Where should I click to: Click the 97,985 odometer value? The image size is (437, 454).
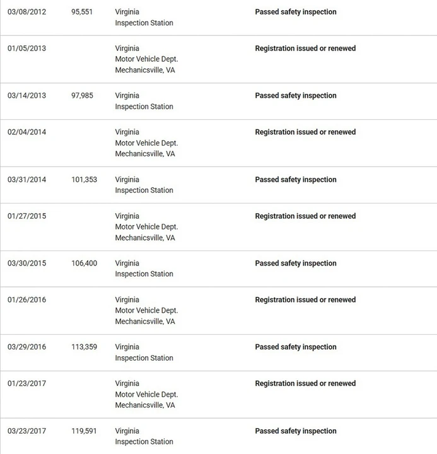[x=82, y=96]
